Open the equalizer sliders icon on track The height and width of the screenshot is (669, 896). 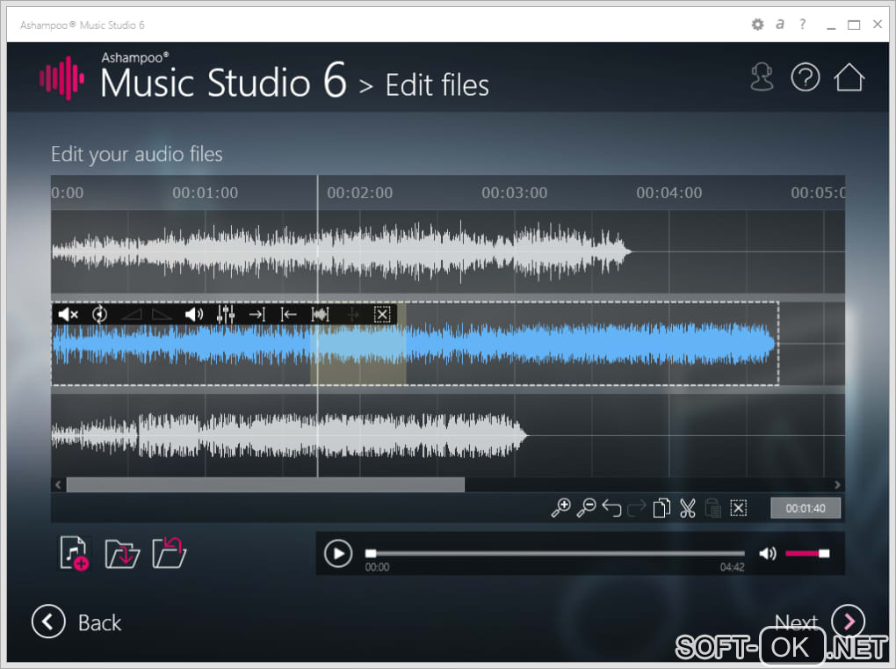coord(226,315)
